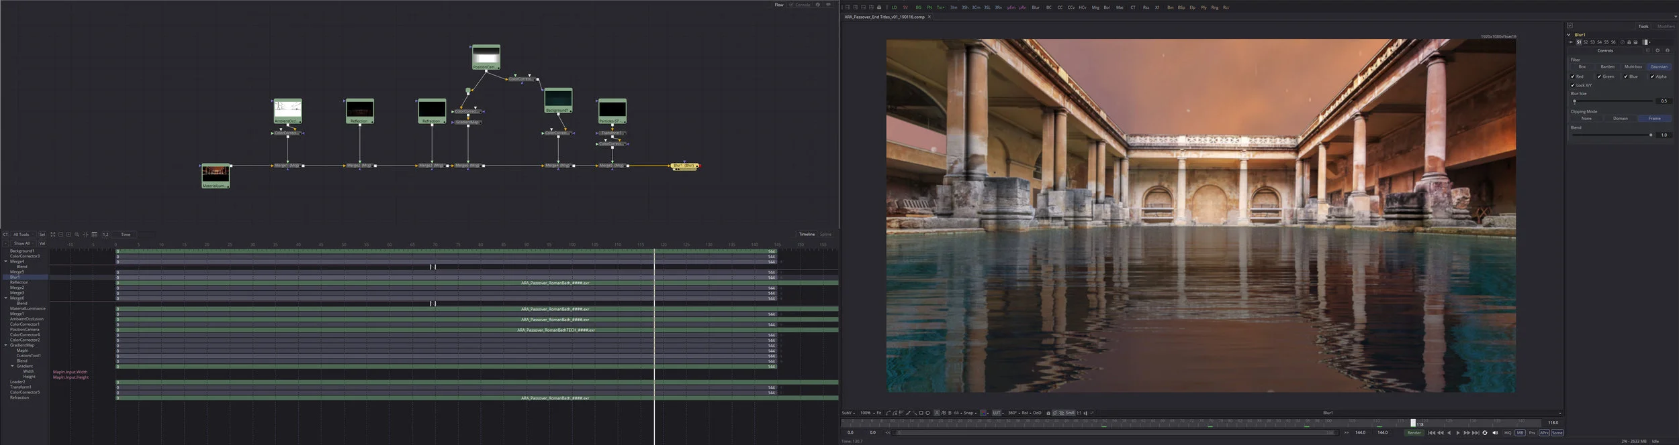Screen dimensions: 1679x445
Task: Click the Blur tool in the toolbar
Action: 1035,7
